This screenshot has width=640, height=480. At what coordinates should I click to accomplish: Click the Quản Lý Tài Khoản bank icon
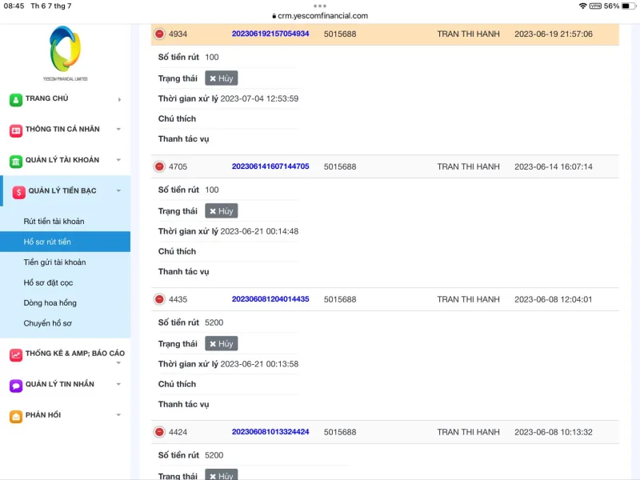point(16,162)
